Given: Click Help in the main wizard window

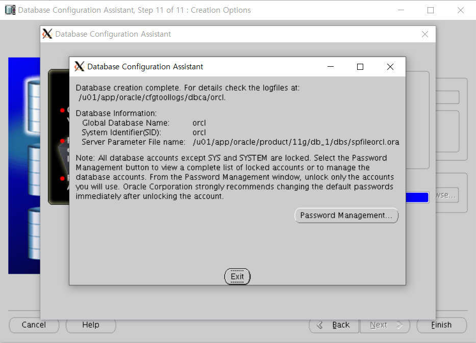Looking at the screenshot, I should point(91,325).
